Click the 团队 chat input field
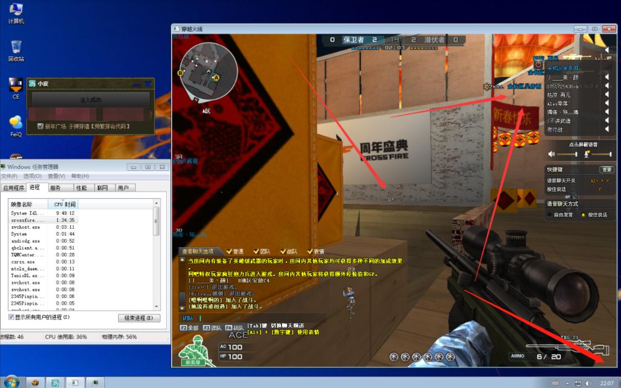The width and height of the screenshot is (621, 388). point(253,318)
